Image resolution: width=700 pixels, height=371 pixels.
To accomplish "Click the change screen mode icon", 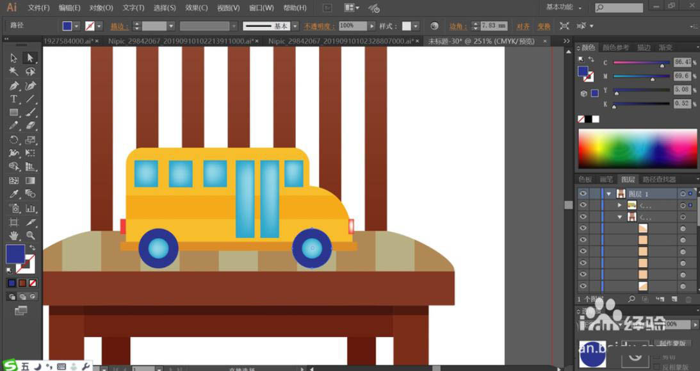I will coord(20,311).
